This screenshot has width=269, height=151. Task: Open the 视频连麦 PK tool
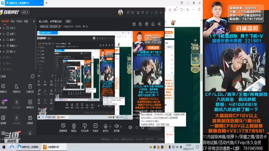tap(3, 104)
